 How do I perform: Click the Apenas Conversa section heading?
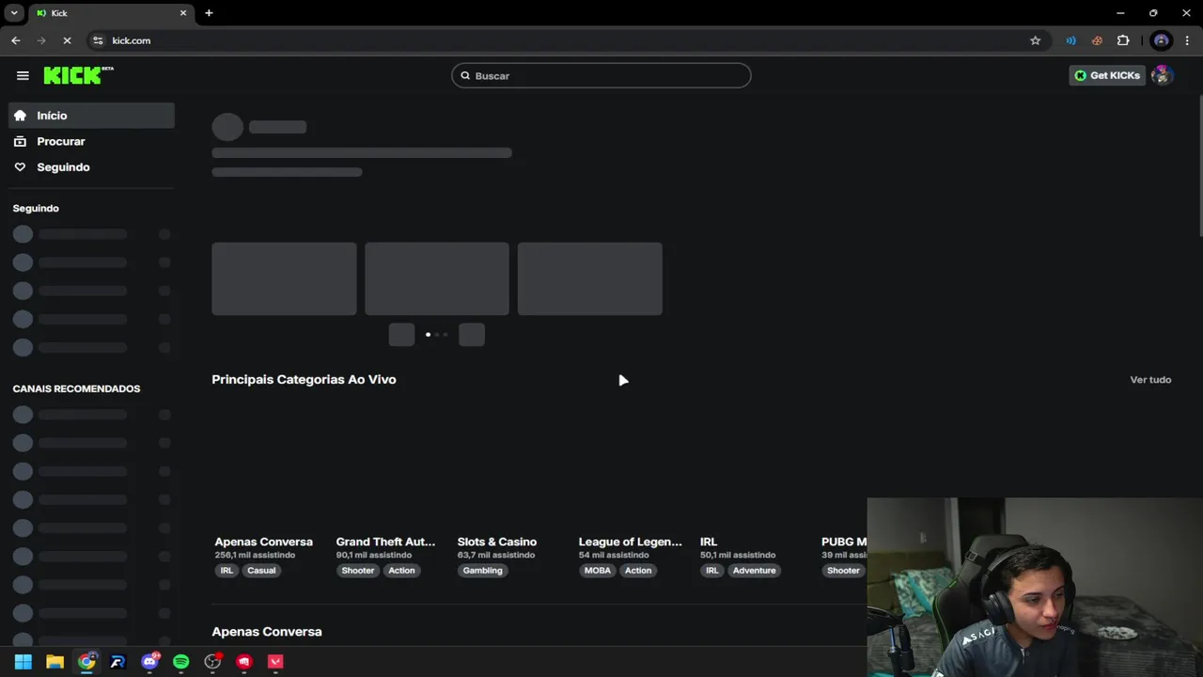pos(267,632)
